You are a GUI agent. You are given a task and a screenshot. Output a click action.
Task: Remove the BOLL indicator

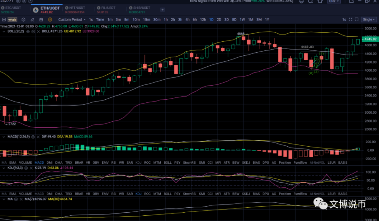(38, 31)
